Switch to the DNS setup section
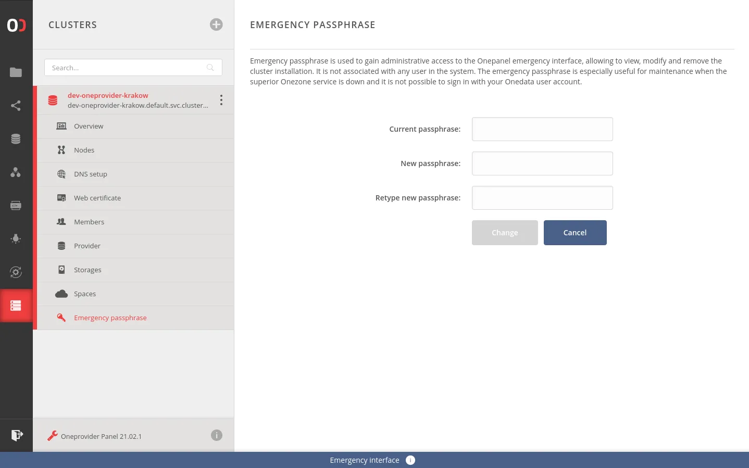 91,174
